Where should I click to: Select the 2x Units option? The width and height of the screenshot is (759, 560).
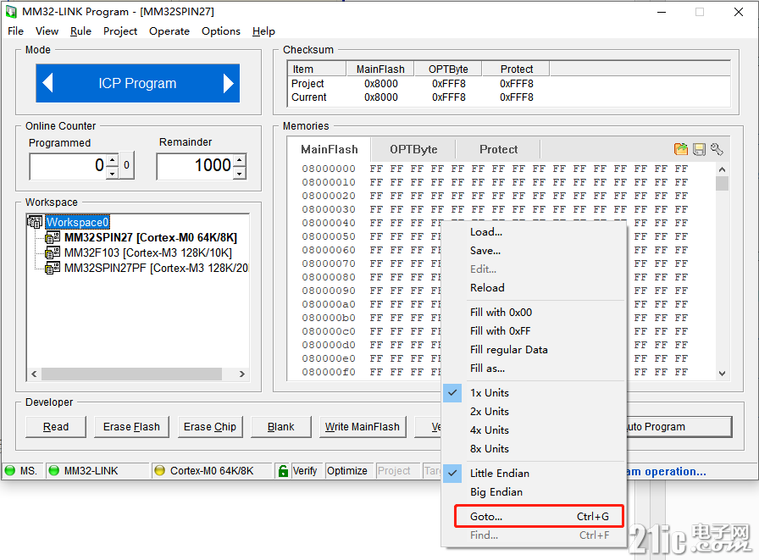pos(534,412)
